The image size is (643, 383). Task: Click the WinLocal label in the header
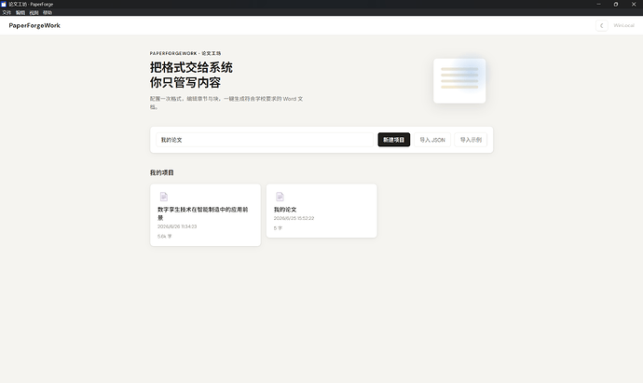623,25
